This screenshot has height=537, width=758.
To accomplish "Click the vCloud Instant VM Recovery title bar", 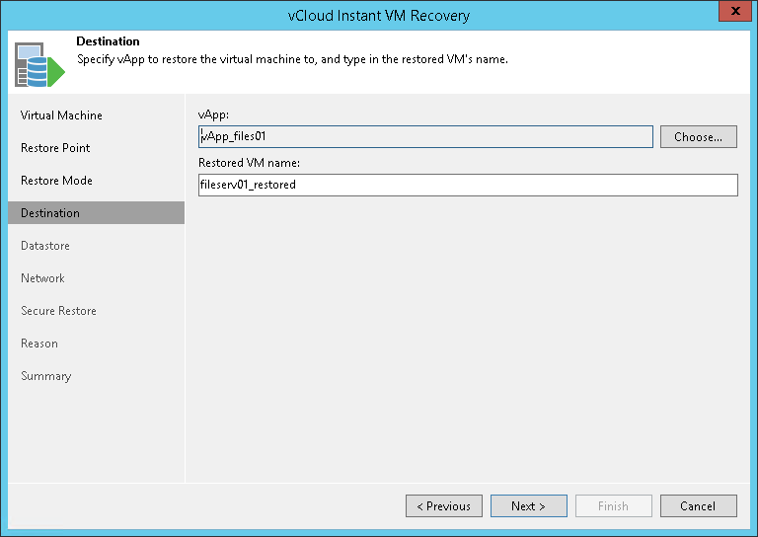I will [x=379, y=15].
